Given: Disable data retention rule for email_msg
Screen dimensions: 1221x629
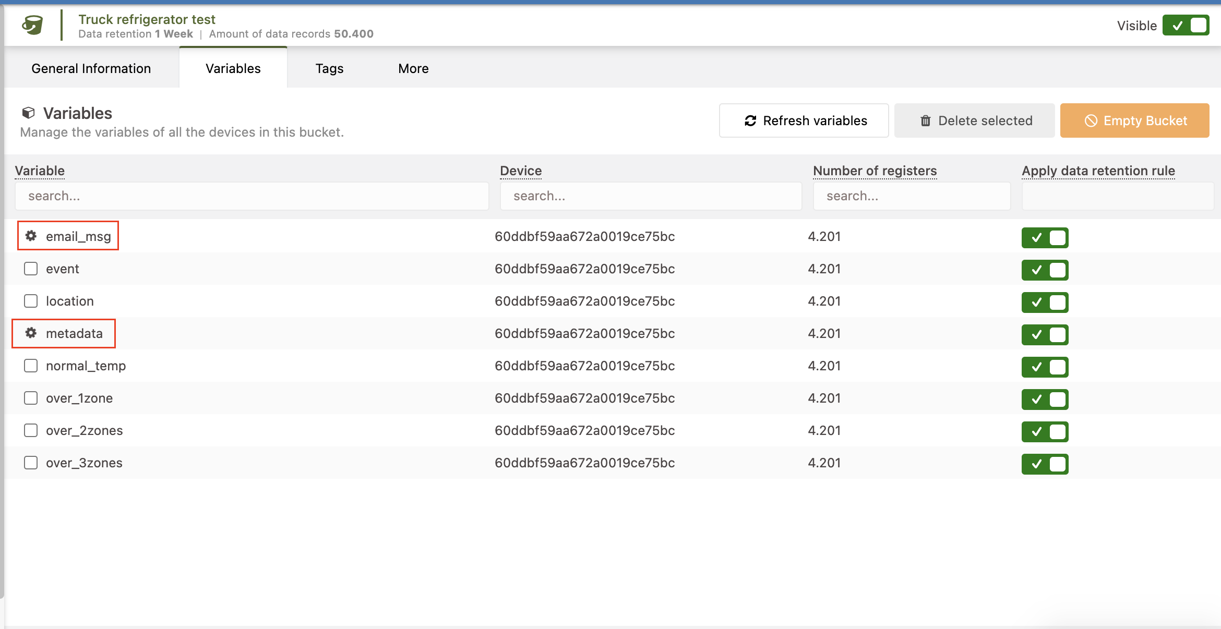Looking at the screenshot, I should point(1045,238).
